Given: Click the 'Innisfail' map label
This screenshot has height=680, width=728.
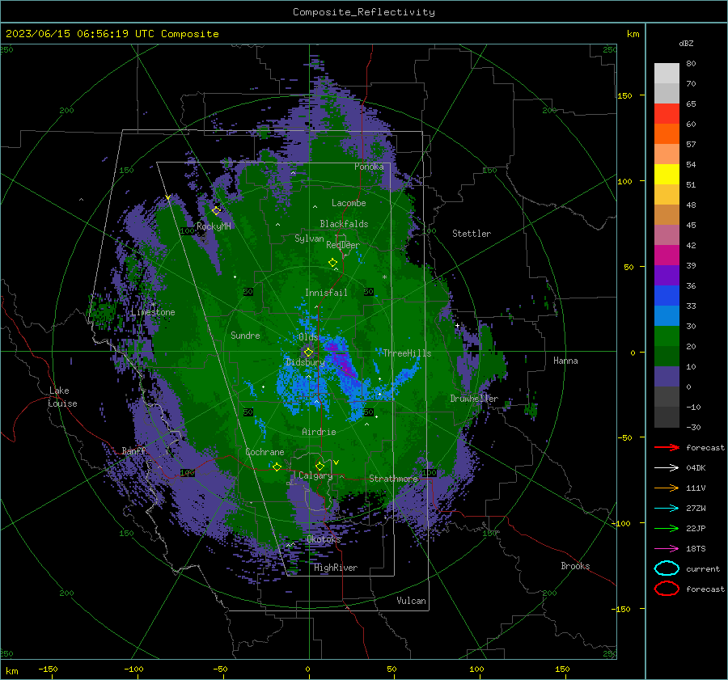Looking at the screenshot, I should pos(326,293).
